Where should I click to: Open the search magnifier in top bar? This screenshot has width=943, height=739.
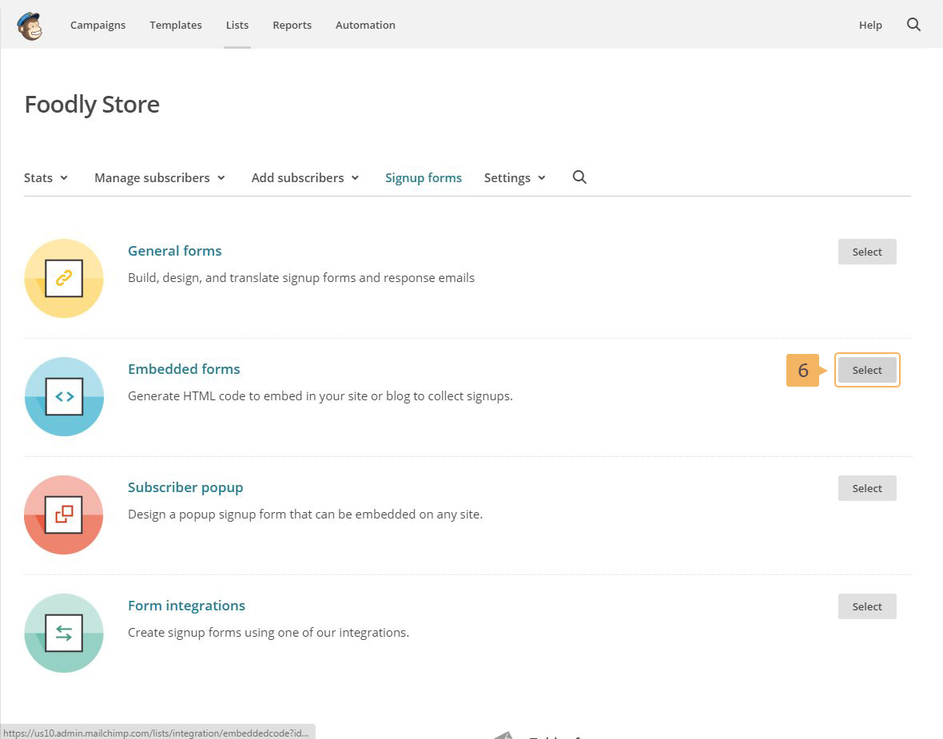coord(913,25)
